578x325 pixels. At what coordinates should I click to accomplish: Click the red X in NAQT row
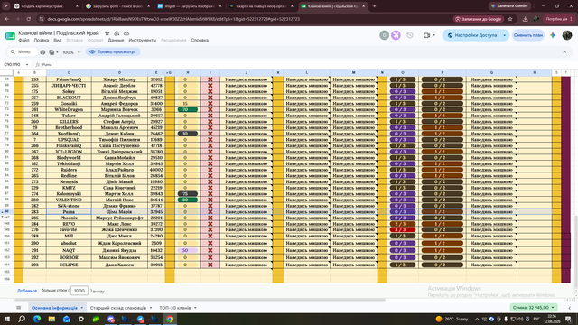click(210, 250)
